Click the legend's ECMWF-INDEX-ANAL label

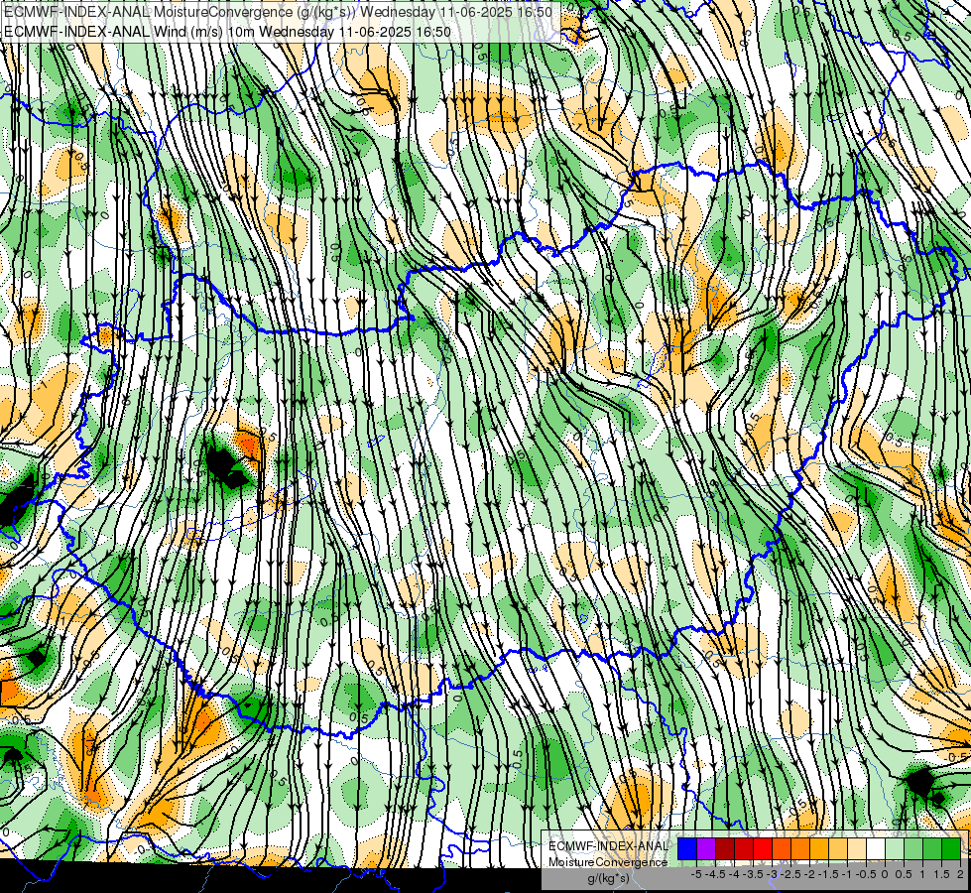(608, 846)
